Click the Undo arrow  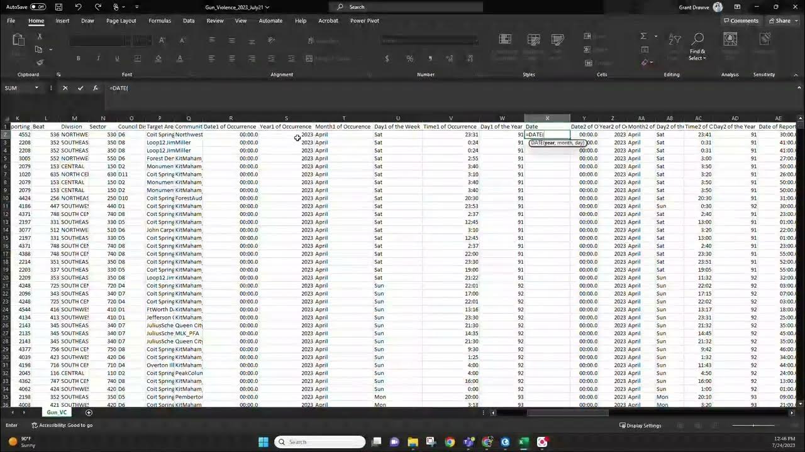(x=78, y=7)
